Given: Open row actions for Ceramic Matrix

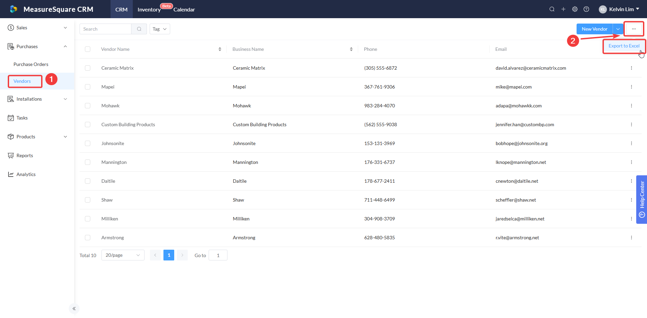Looking at the screenshot, I should (631, 68).
